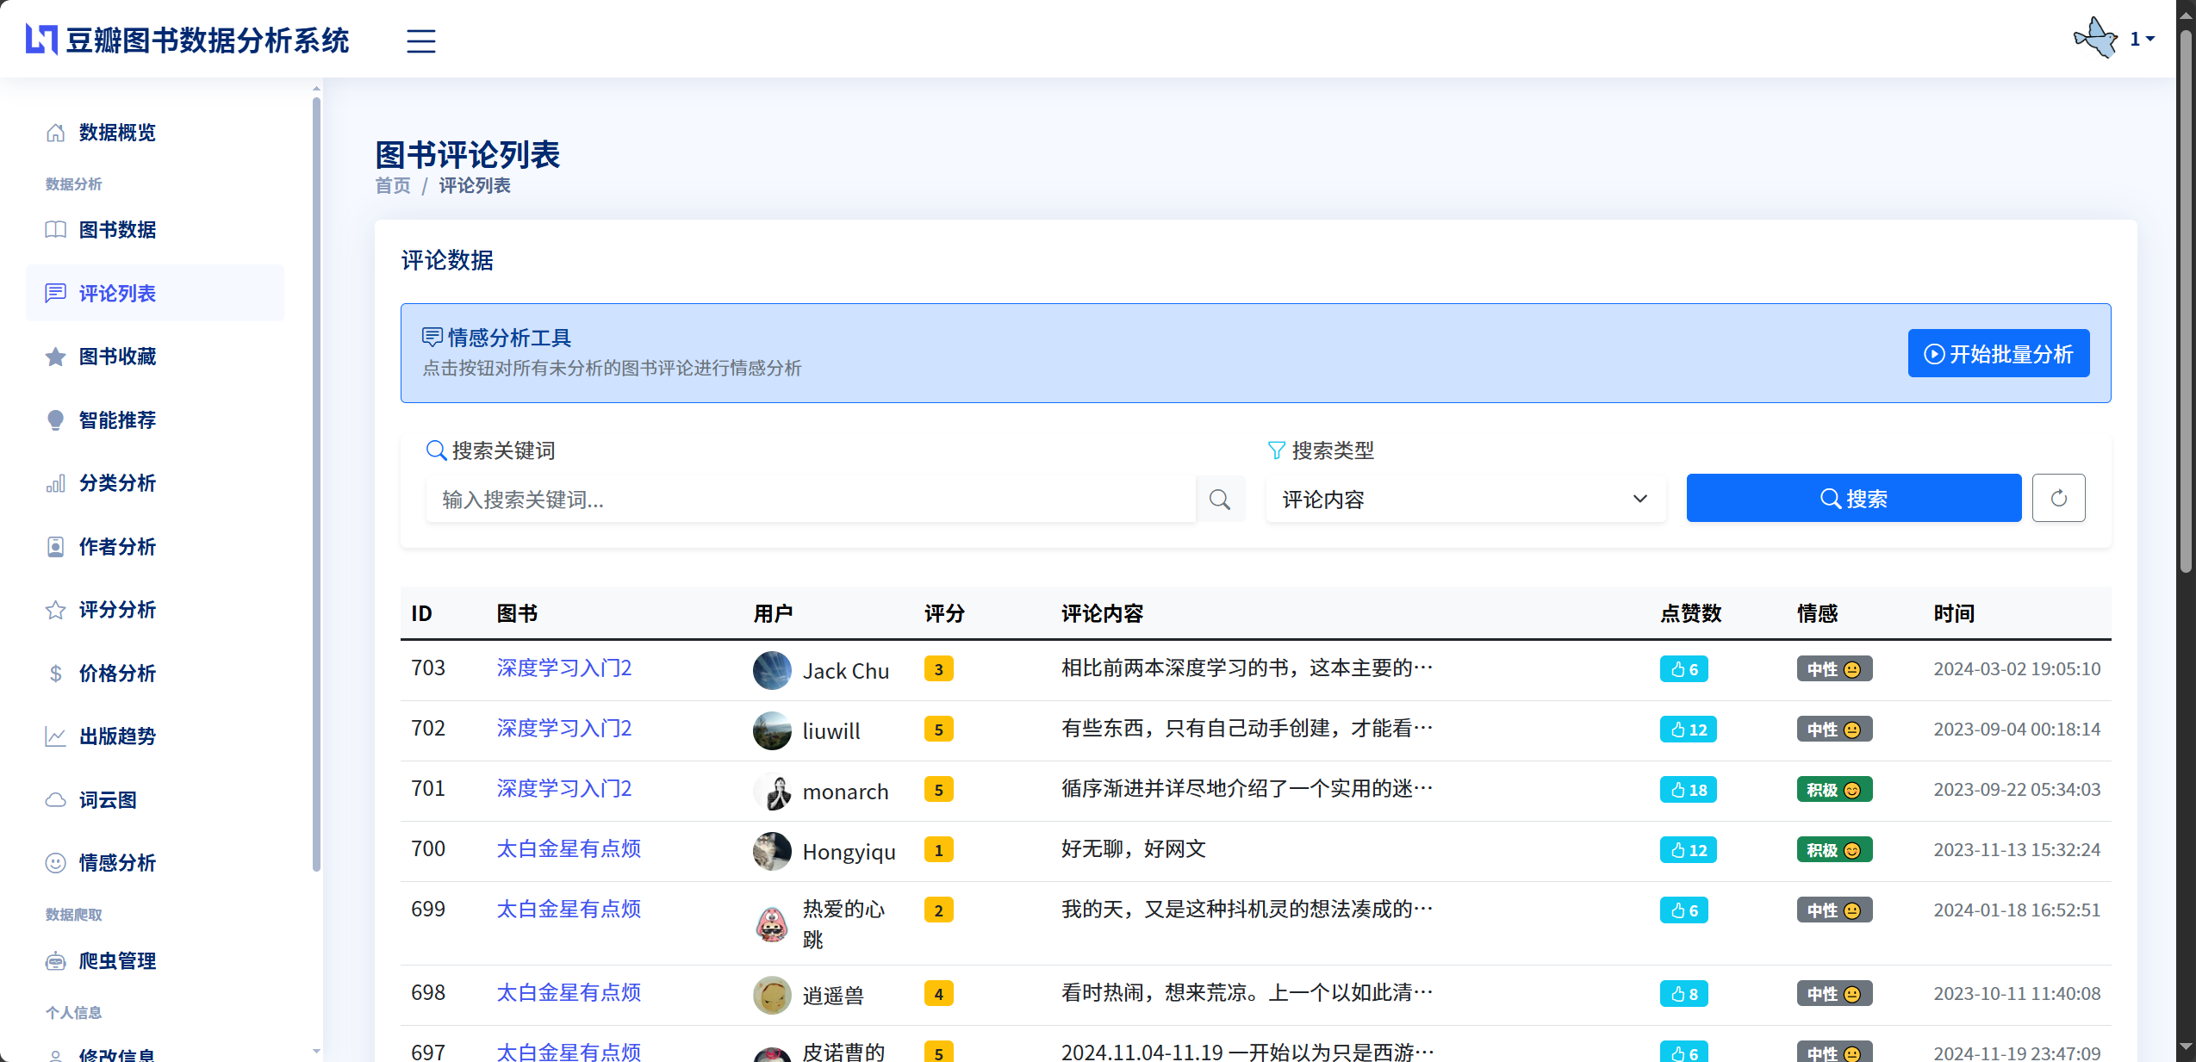Expand the user account dropdown arrow
This screenshot has width=2196, height=1062.
(2150, 39)
